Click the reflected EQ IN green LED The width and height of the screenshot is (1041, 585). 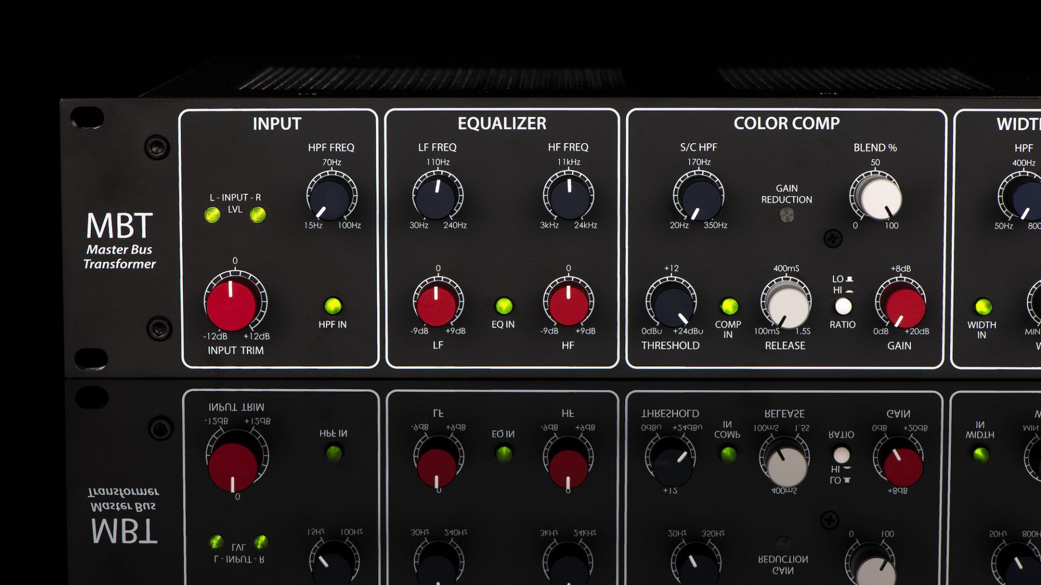[504, 453]
